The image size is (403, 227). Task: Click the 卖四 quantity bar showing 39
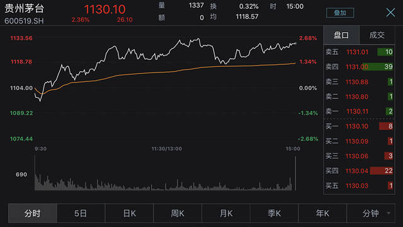coord(378,67)
